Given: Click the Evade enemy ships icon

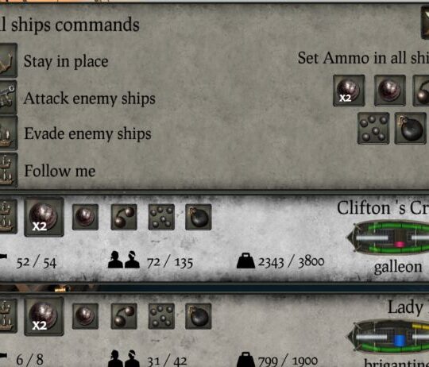Looking at the screenshot, I should [x=8, y=133].
